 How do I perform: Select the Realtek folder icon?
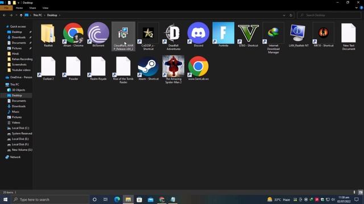[x=48, y=33]
